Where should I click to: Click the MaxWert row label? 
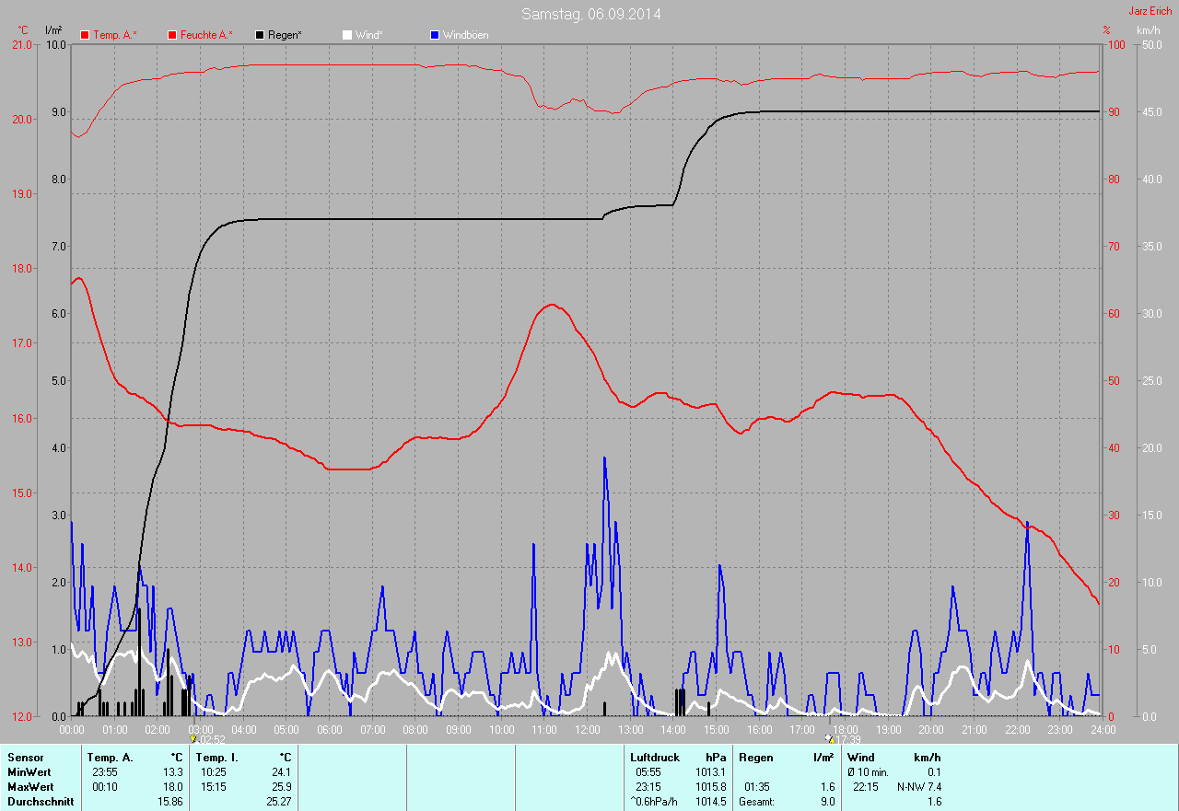click(x=30, y=787)
